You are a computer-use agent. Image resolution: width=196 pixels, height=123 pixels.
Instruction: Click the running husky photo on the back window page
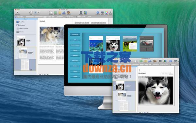[x=52, y=36]
